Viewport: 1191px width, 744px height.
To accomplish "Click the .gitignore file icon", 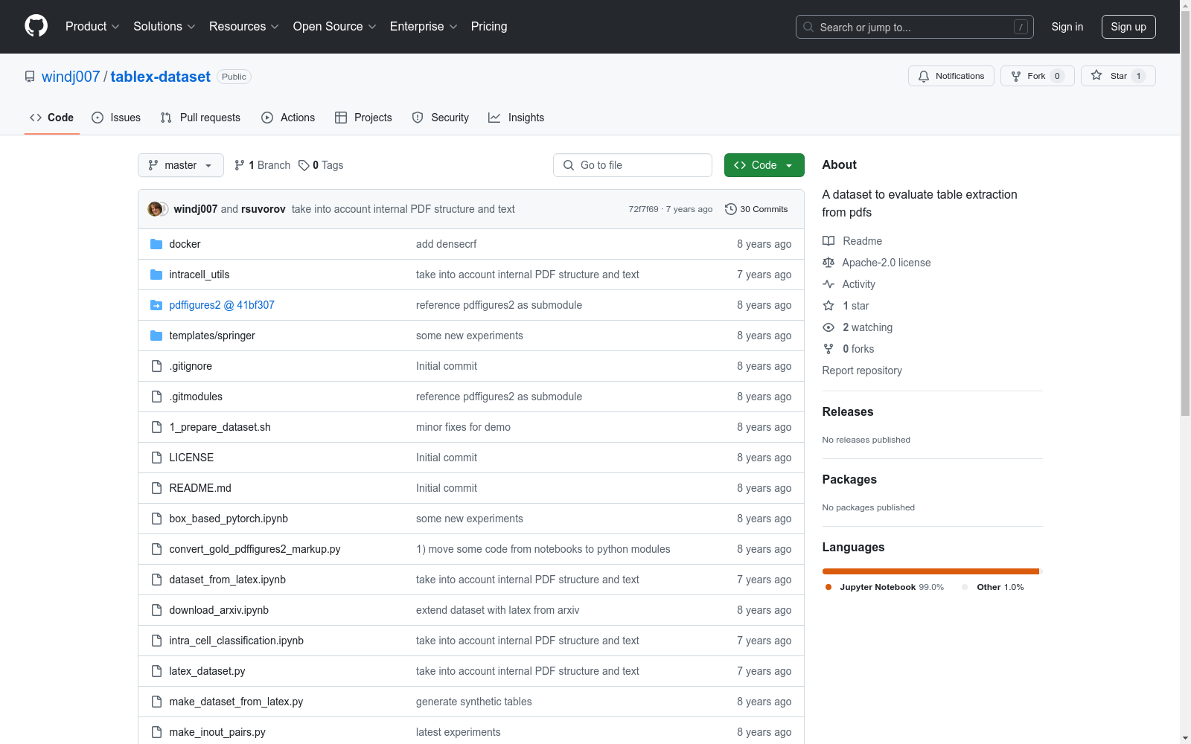I will click(x=156, y=366).
